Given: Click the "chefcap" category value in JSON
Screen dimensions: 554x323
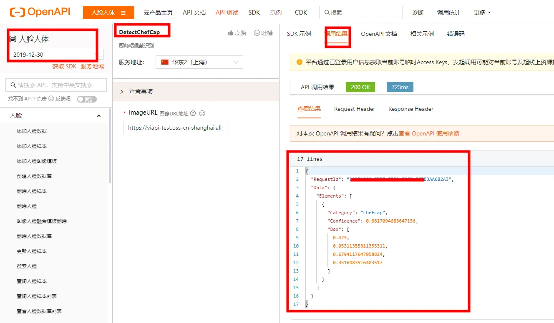Looking at the screenshot, I should [373, 213].
